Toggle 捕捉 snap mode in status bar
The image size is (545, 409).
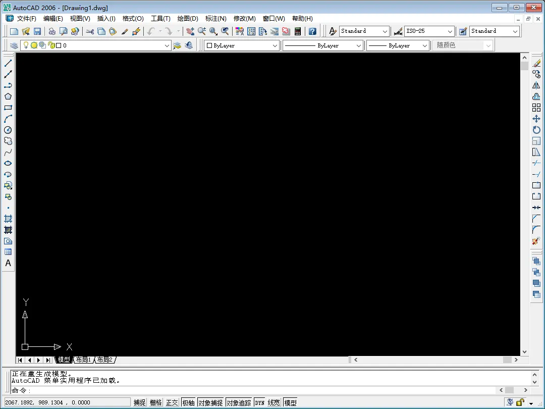[140, 402]
